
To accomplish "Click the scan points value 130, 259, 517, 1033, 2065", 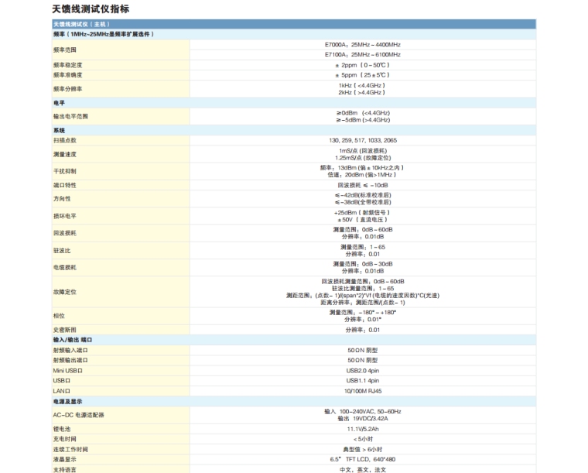I will (x=362, y=140).
